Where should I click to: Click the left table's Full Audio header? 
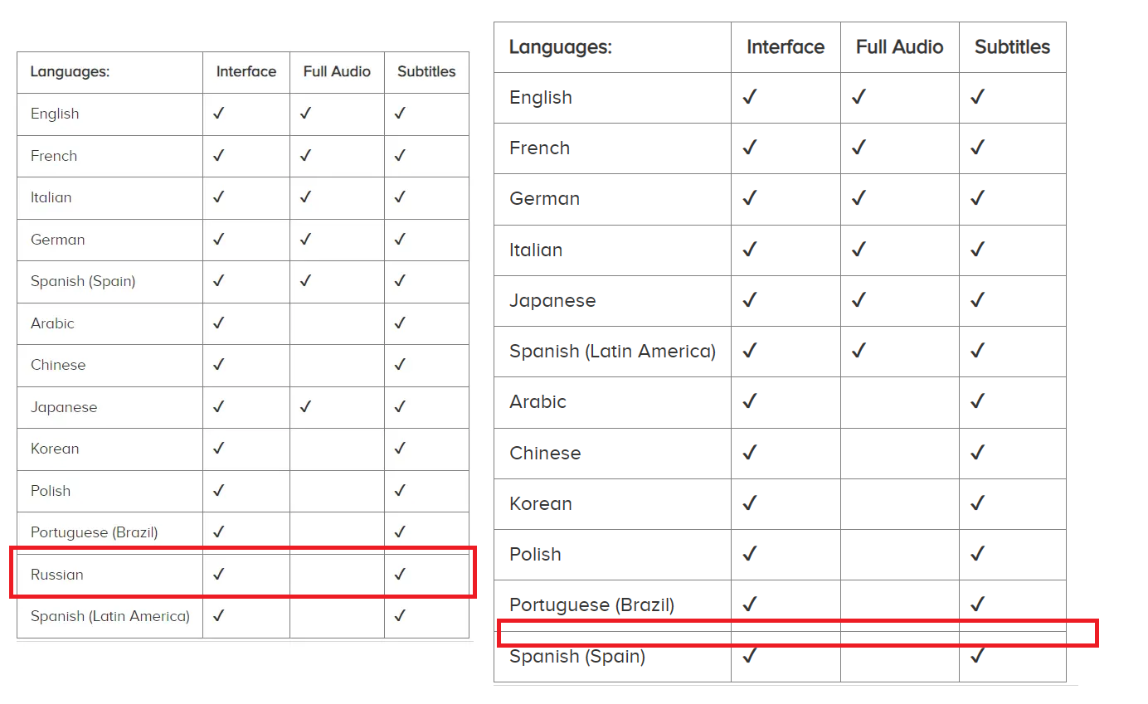click(x=337, y=72)
